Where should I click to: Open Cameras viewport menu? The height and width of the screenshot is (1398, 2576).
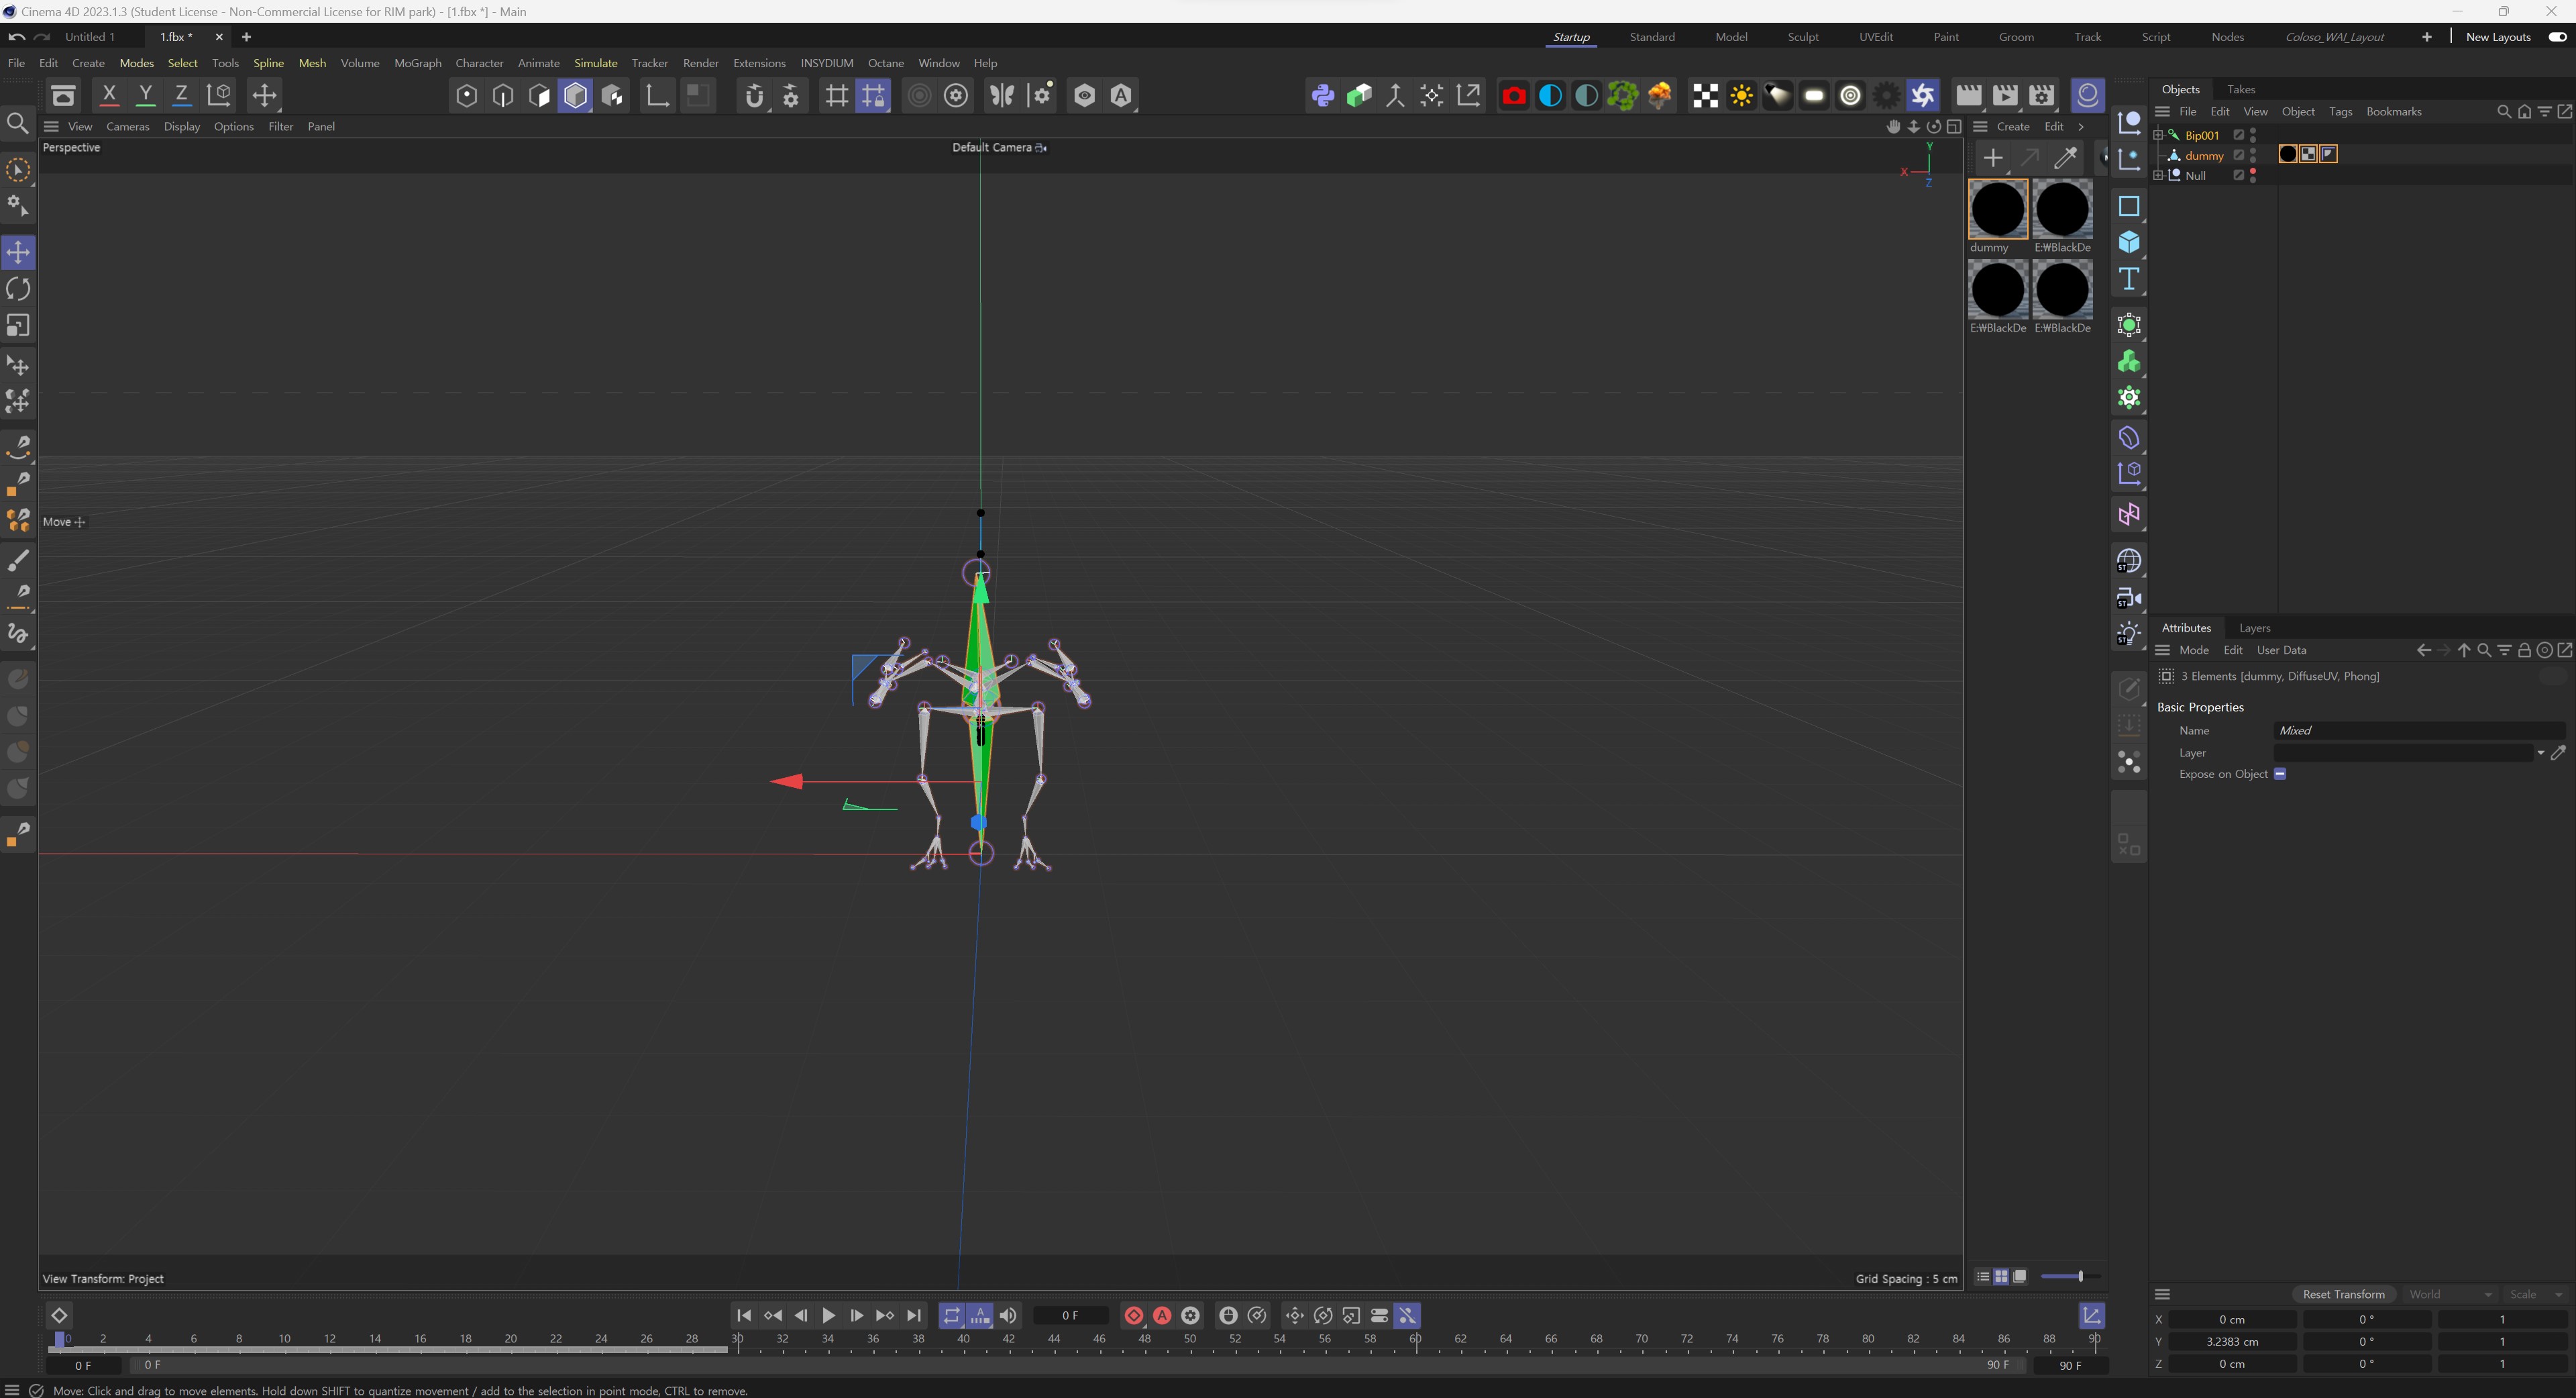pyautogui.click(x=127, y=126)
